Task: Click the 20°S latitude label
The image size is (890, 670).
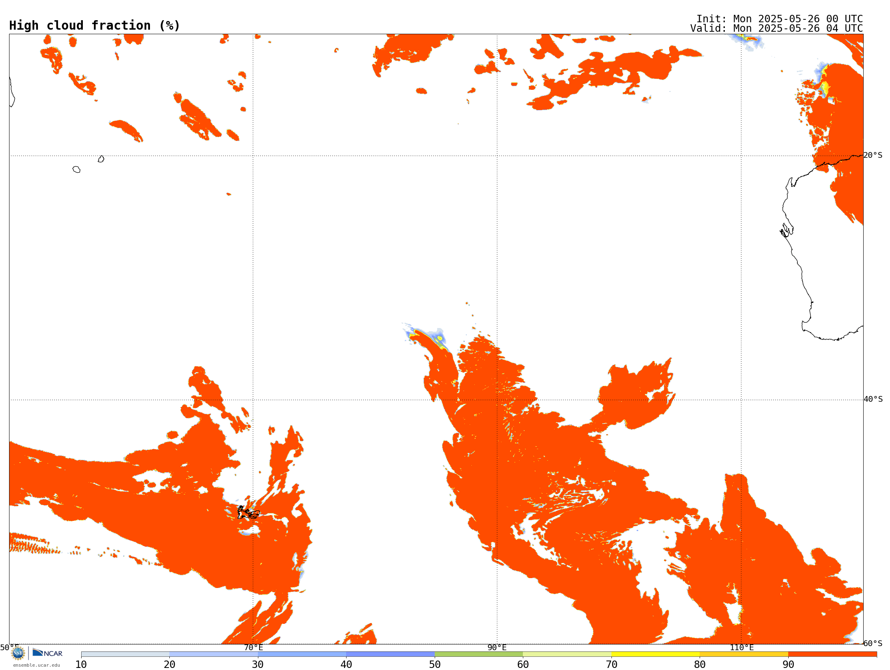Action: coord(873,155)
